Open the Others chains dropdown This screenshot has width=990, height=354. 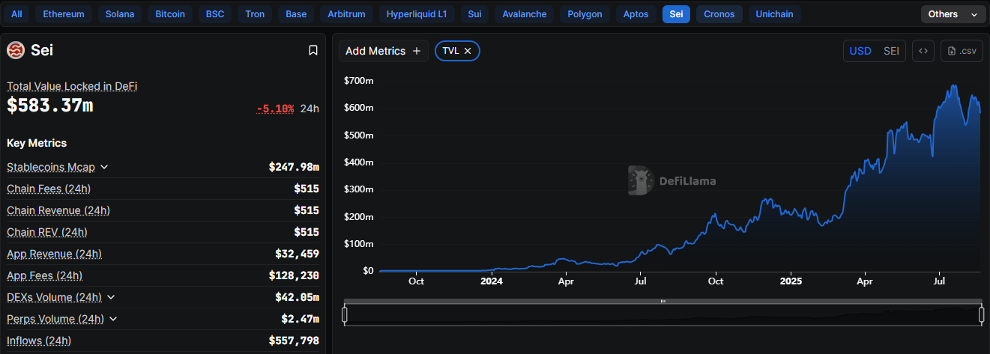click(953, 14)
